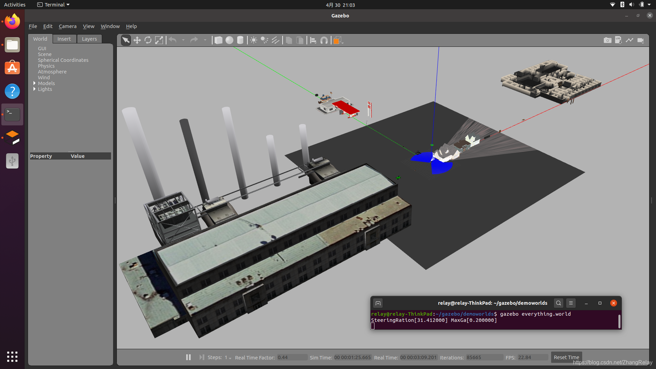Viewport: 656px width, 369px height.
Task: Open the log data recorder
Action: (x=618, y=40)
